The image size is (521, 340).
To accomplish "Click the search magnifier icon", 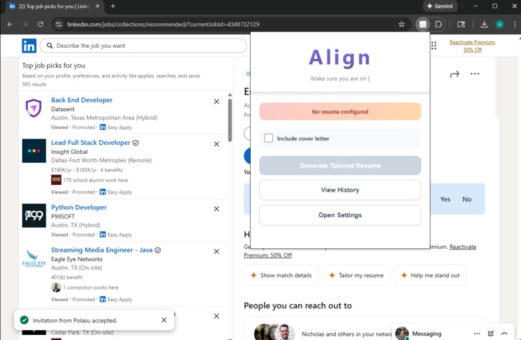I will click(x=50, y=45).
